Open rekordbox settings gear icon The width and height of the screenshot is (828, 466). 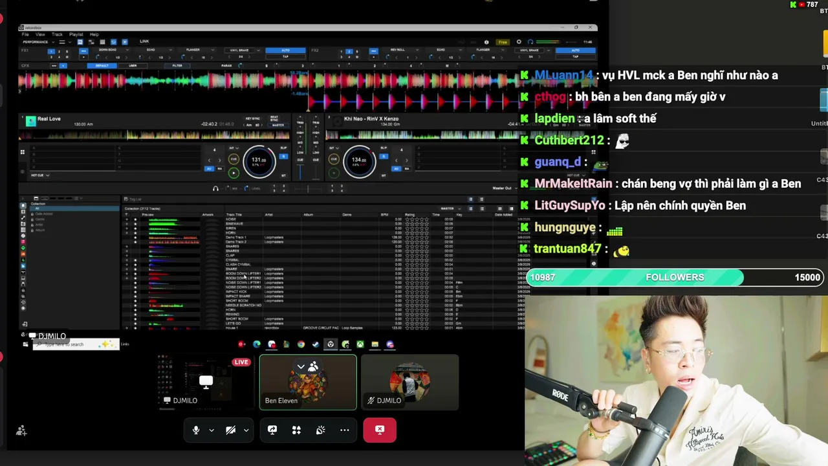(x=519, y=42)
